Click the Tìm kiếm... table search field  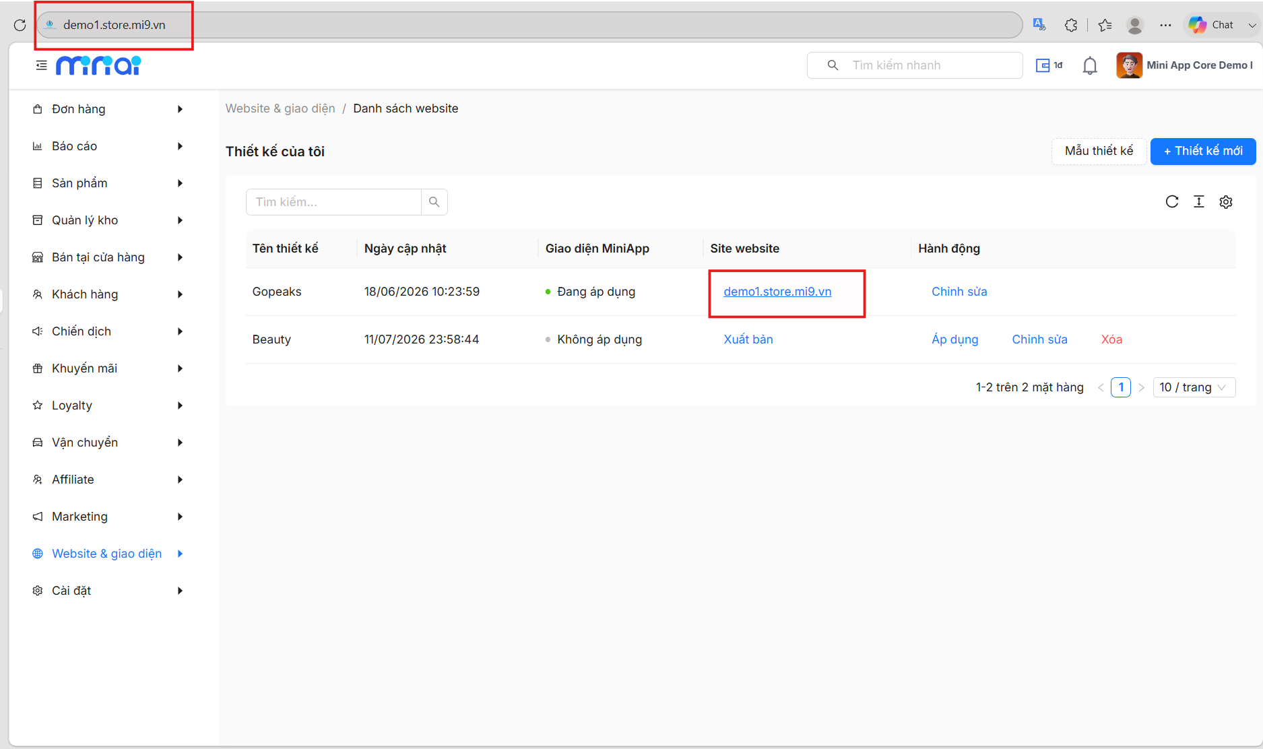[333, 202]
